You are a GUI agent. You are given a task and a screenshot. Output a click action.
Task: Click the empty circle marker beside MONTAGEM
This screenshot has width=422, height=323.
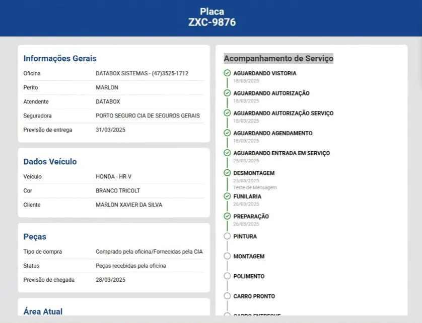(227, 256)
